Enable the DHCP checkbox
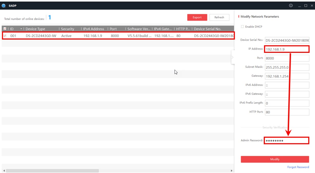The image size is (315, 173). click(x=242, y=27)
